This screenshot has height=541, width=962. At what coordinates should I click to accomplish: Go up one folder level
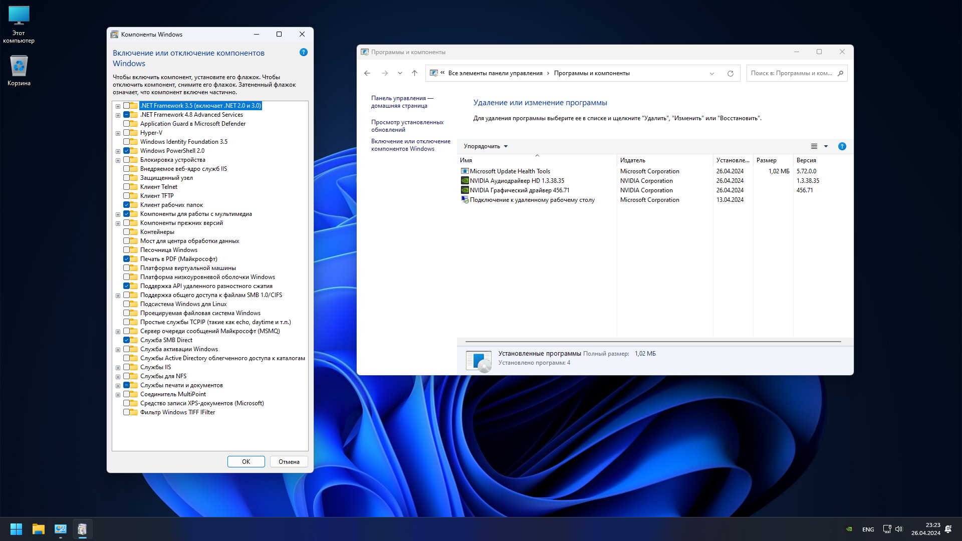[x=414, y=73]
